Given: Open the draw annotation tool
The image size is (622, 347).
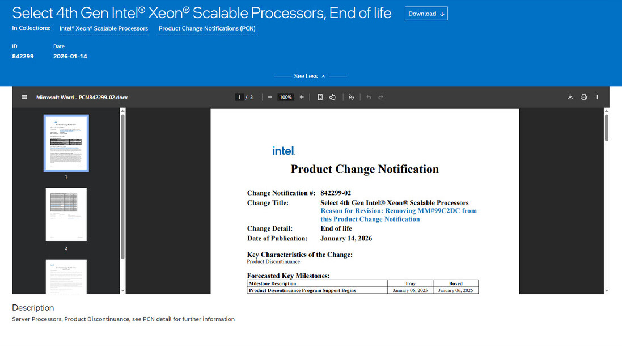Looking at the screenshot, I should [352, 97].
